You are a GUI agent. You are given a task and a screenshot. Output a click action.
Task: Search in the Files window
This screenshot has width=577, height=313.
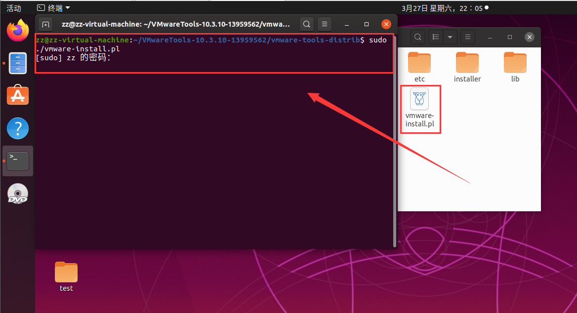click(x=417, y=37)
